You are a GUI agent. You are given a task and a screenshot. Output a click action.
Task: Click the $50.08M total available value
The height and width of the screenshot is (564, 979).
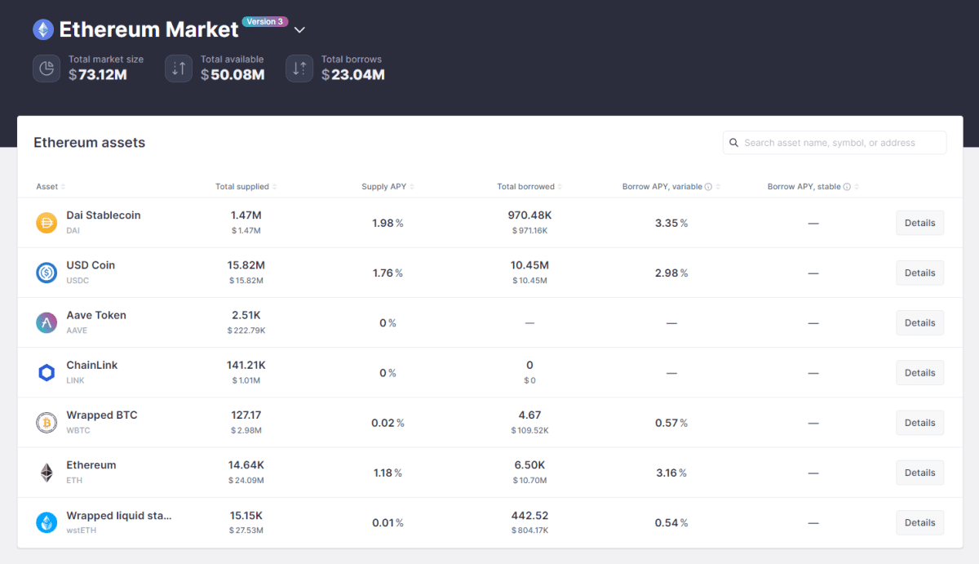pyautogui.click(x=233, y=75)
